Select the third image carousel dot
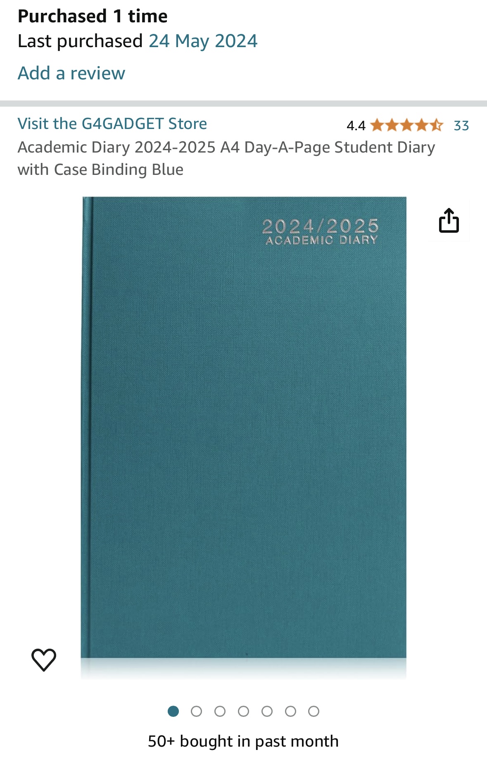The image size is (487, 764). click(220, 711)
